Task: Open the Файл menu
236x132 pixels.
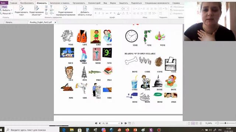Action: (x=3, y=3)
